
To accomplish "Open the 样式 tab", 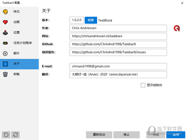I will (x=19, y=12).
